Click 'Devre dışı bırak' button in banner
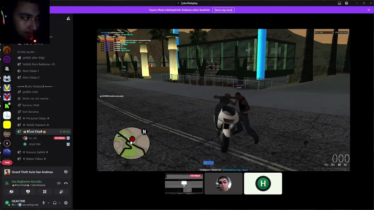This screenshot has height=210, width=374. (x=223, y=10)
